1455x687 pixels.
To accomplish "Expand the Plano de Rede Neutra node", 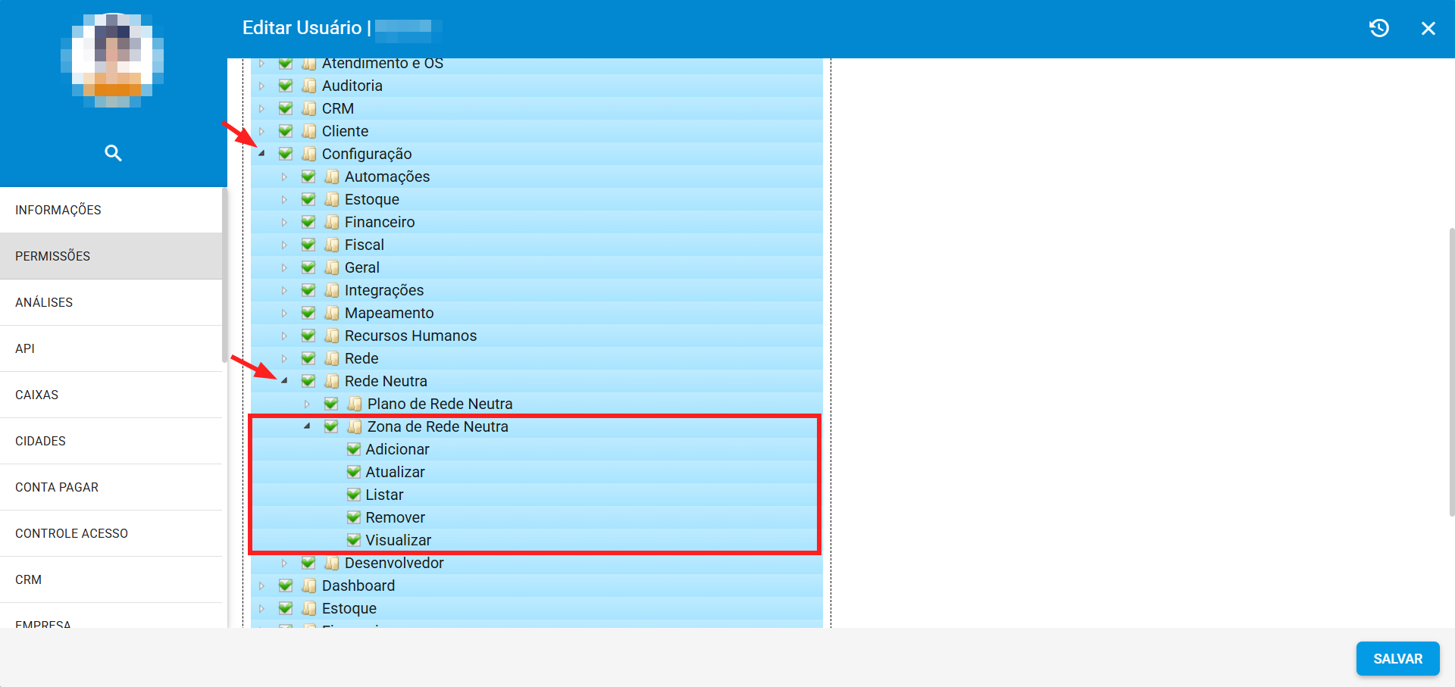I will [x=308, y=404].
